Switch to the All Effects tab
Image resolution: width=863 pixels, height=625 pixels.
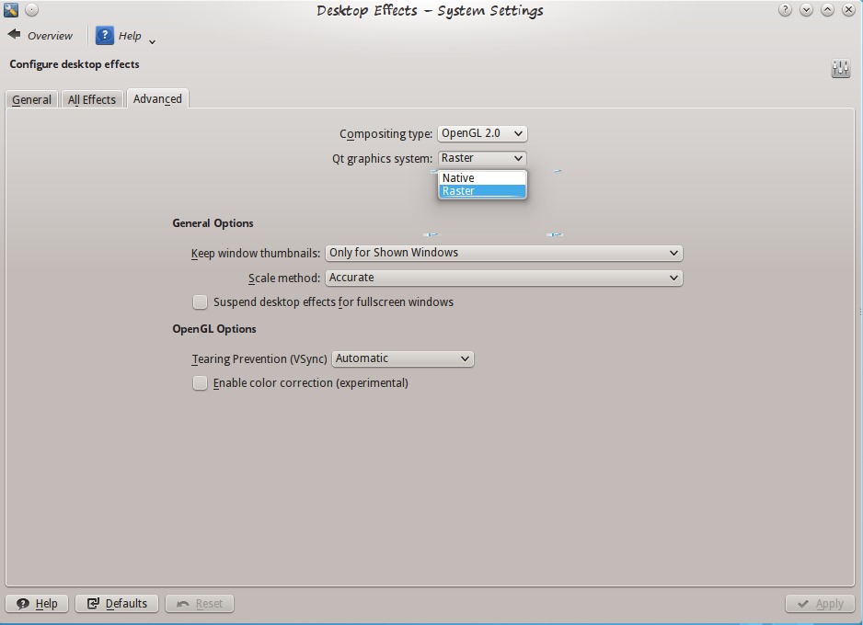(92, 99)
